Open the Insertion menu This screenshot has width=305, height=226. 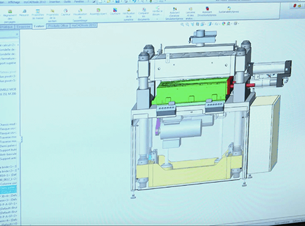(x=55, y=2)
